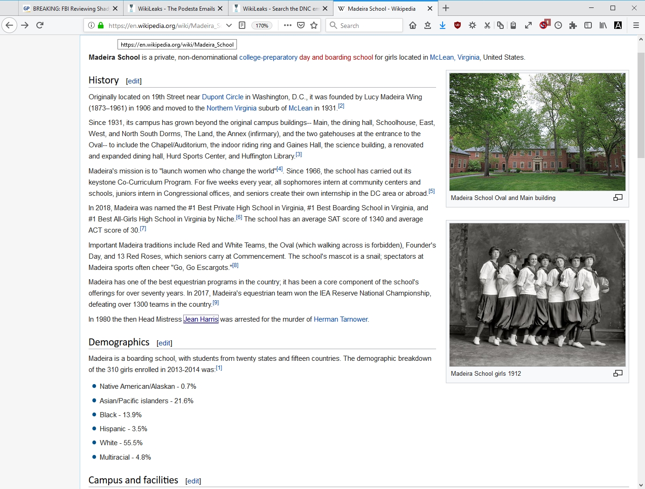Reset the 170% zoom level

click(x=262, y=26)
